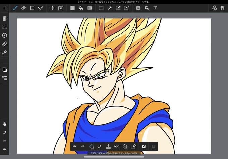Screen dimensions: 228x159
Task: Choose the Transform tool
Action: point(61,8)
